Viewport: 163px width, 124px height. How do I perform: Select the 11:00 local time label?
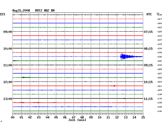(8, 65)
